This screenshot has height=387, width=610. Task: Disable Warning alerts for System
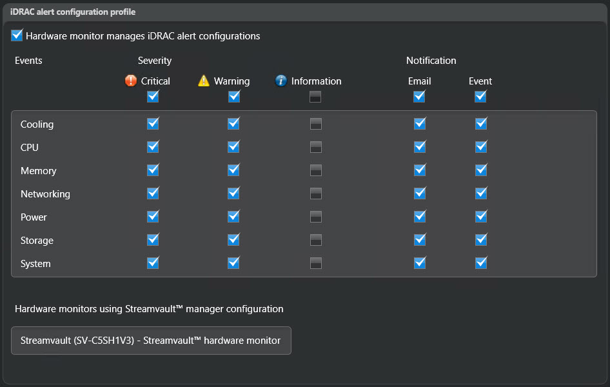pyautogui.click(x=233, y=263)
